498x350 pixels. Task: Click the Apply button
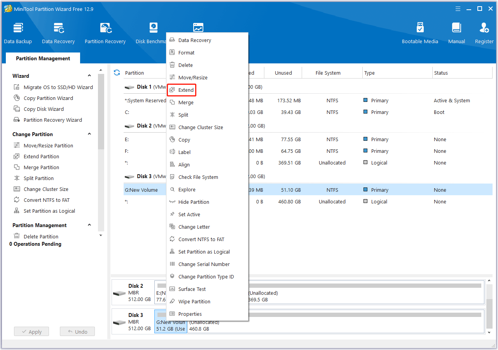click(x=31, y=332)
